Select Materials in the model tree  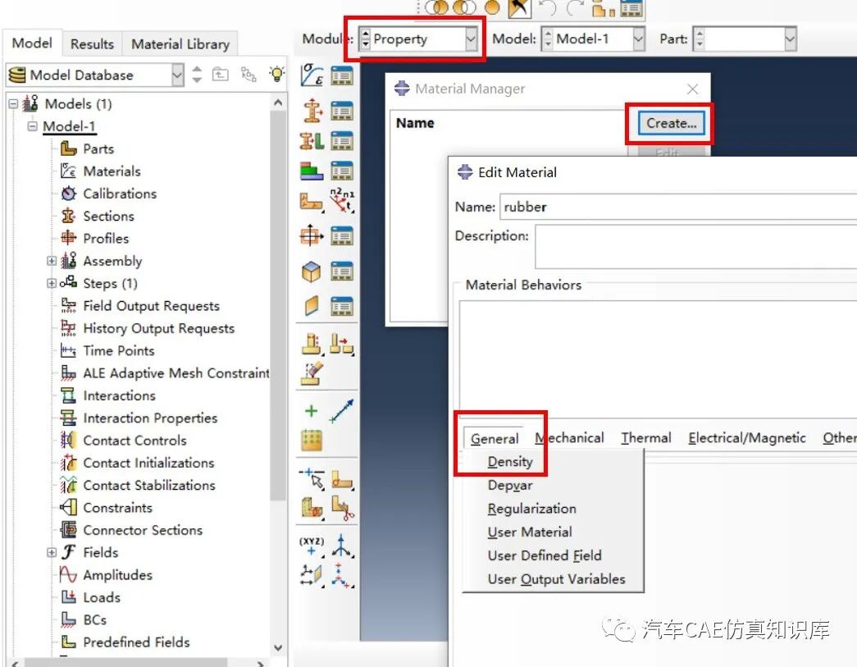point(112,171)
